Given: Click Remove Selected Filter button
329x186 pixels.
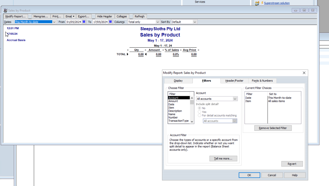Looking at the screenshot, I should [273, 128].
